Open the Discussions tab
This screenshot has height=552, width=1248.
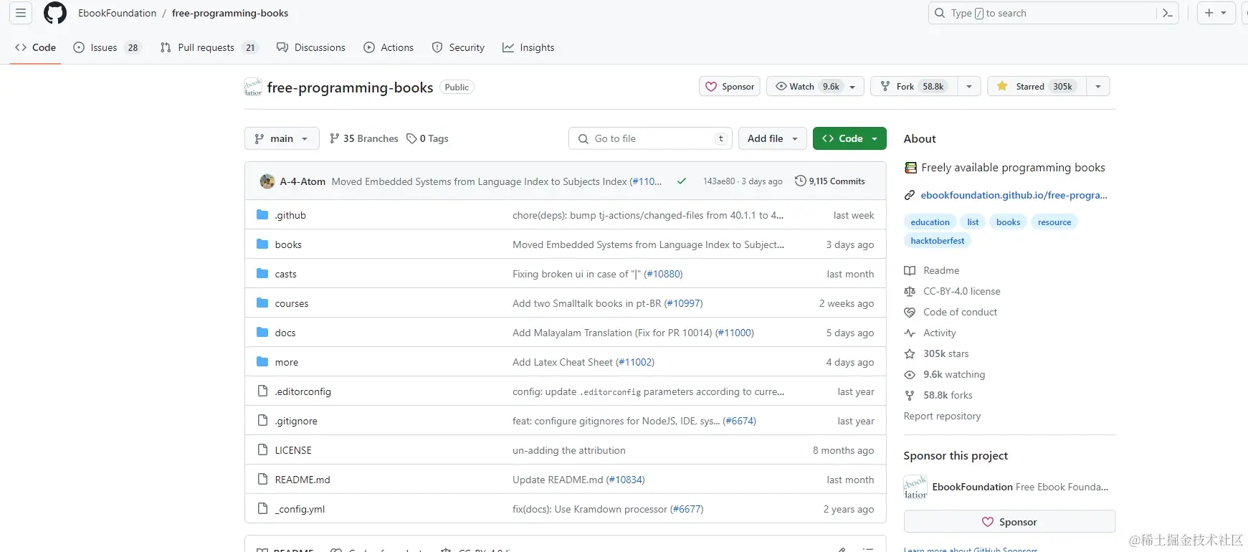(x=311, y=47)
